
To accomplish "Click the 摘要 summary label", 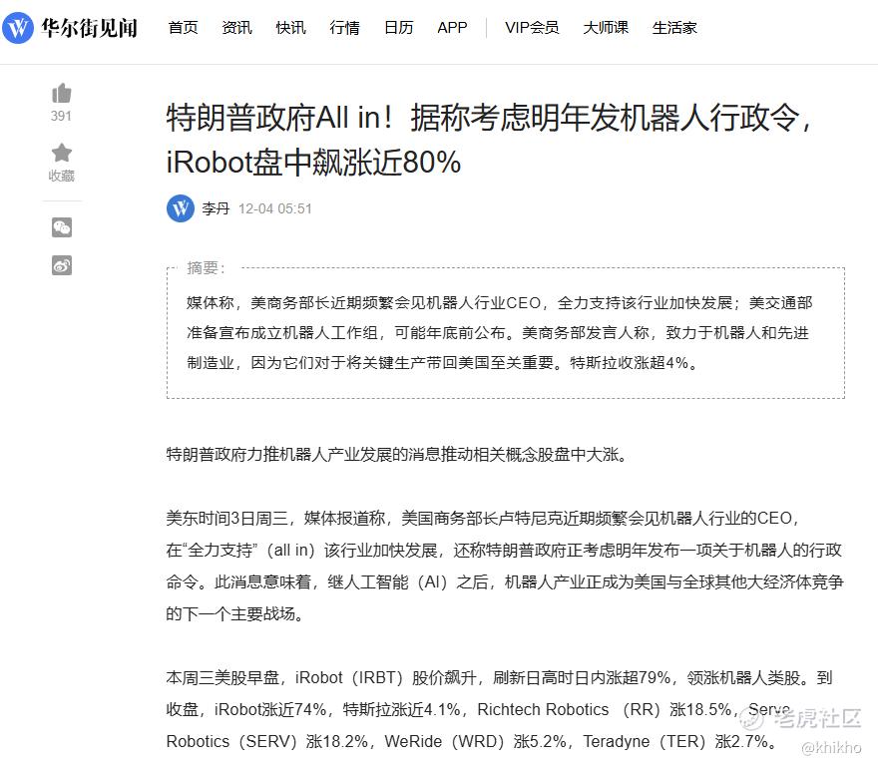I will tap(206, 268).
